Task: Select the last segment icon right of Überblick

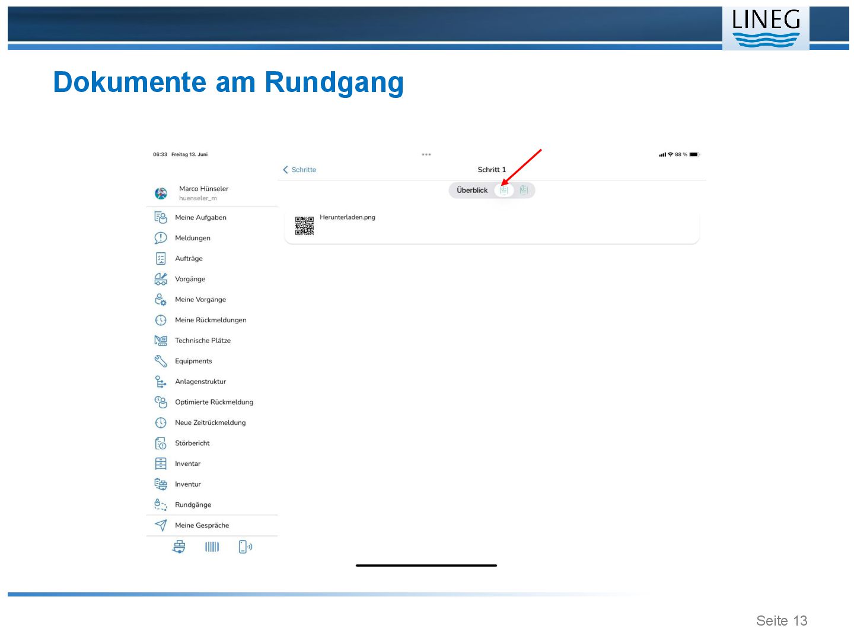Action: click(524, 190)
